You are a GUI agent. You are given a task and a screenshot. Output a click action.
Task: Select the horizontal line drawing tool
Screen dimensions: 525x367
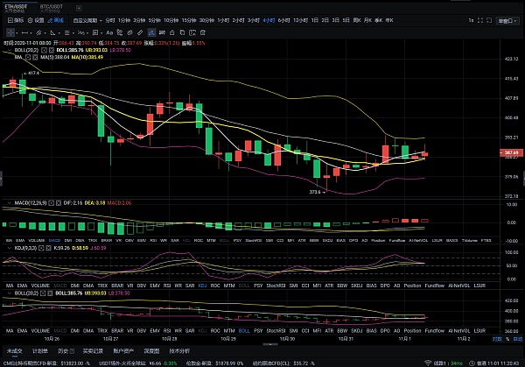pyautogui.click(x=24, y=32)
